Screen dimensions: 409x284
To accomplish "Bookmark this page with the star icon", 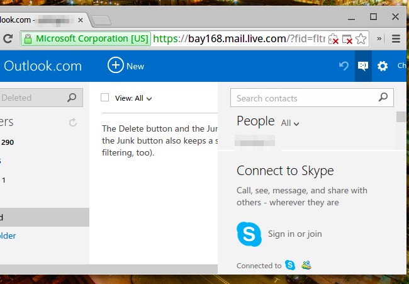I will coord(361,39).
